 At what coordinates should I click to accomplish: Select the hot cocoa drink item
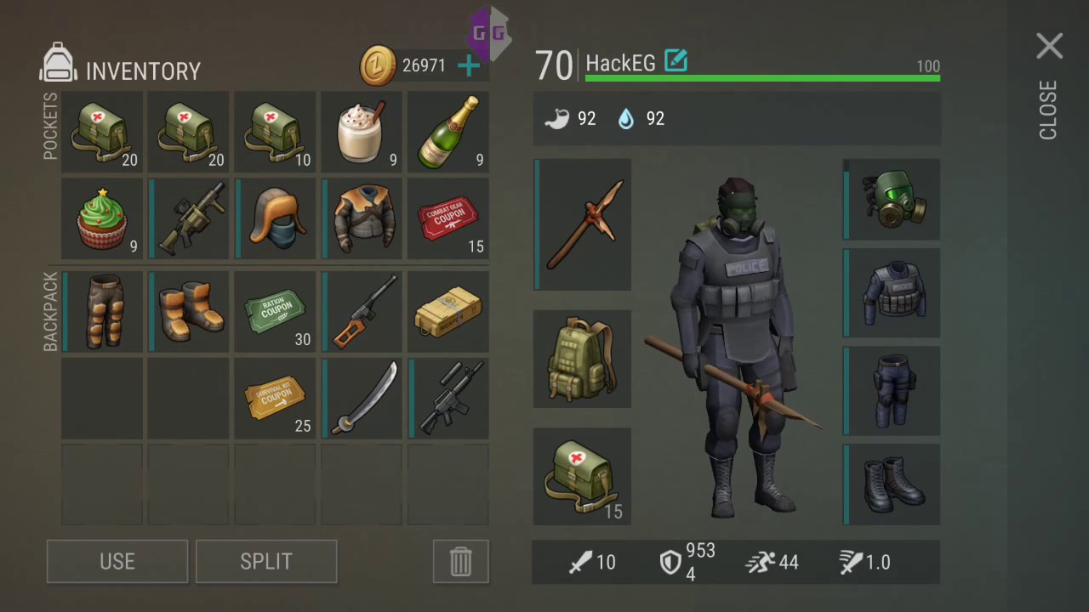(x=362, y=133)
